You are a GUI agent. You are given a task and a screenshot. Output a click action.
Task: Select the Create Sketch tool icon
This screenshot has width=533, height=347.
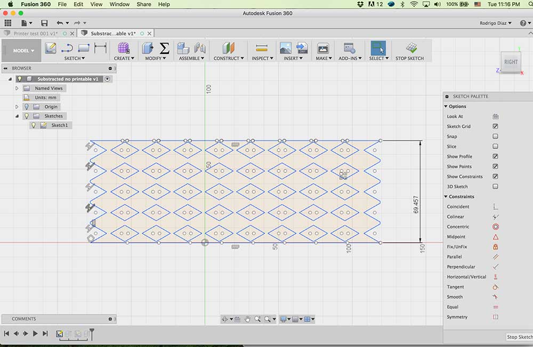pos(50,48)
